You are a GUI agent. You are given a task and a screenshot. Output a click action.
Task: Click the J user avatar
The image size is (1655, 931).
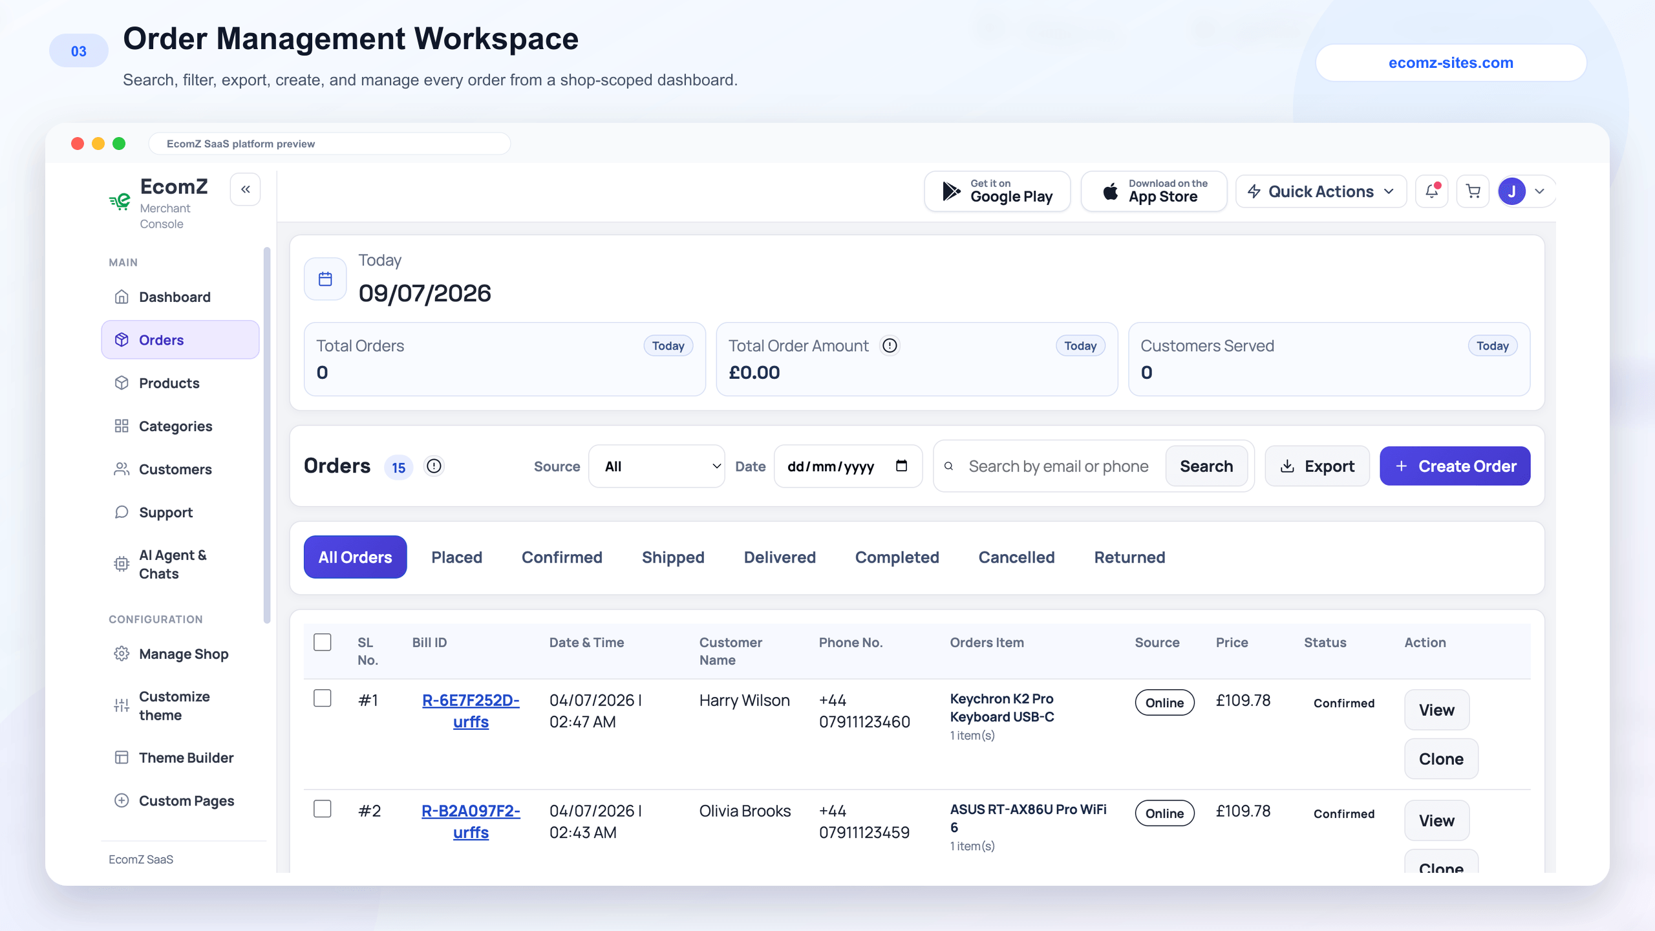point(1512,191)
